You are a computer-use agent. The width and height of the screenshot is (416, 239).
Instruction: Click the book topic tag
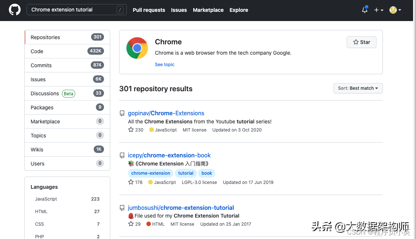coord(207,173)
